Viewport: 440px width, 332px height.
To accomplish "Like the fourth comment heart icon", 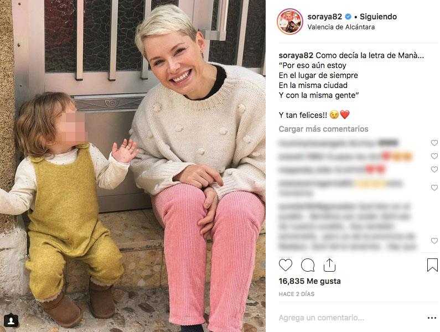I will click(x=434, y=188).
